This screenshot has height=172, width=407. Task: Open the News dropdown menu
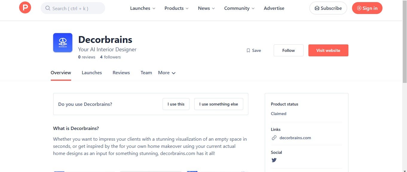coord(206,8)
